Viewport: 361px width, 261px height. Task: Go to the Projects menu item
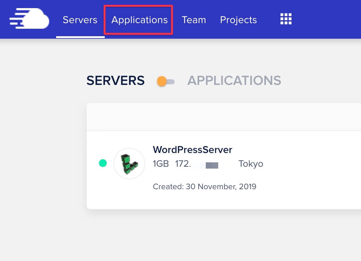(x=238, y=20)
